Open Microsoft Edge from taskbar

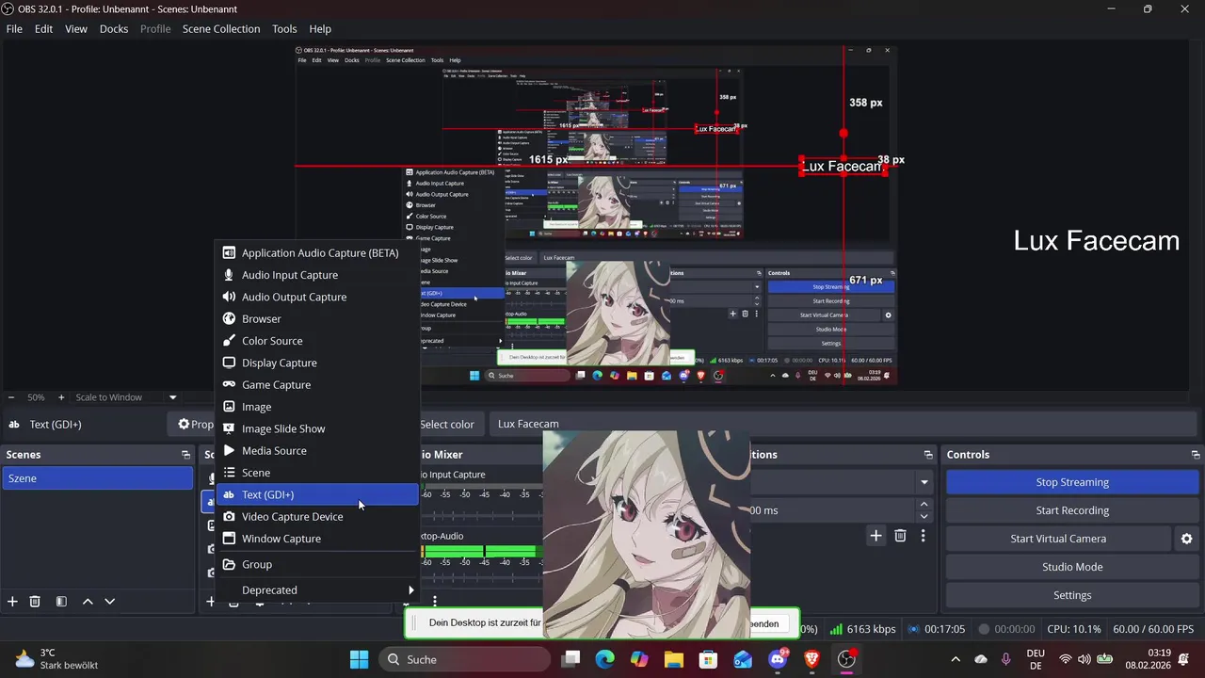604,659
